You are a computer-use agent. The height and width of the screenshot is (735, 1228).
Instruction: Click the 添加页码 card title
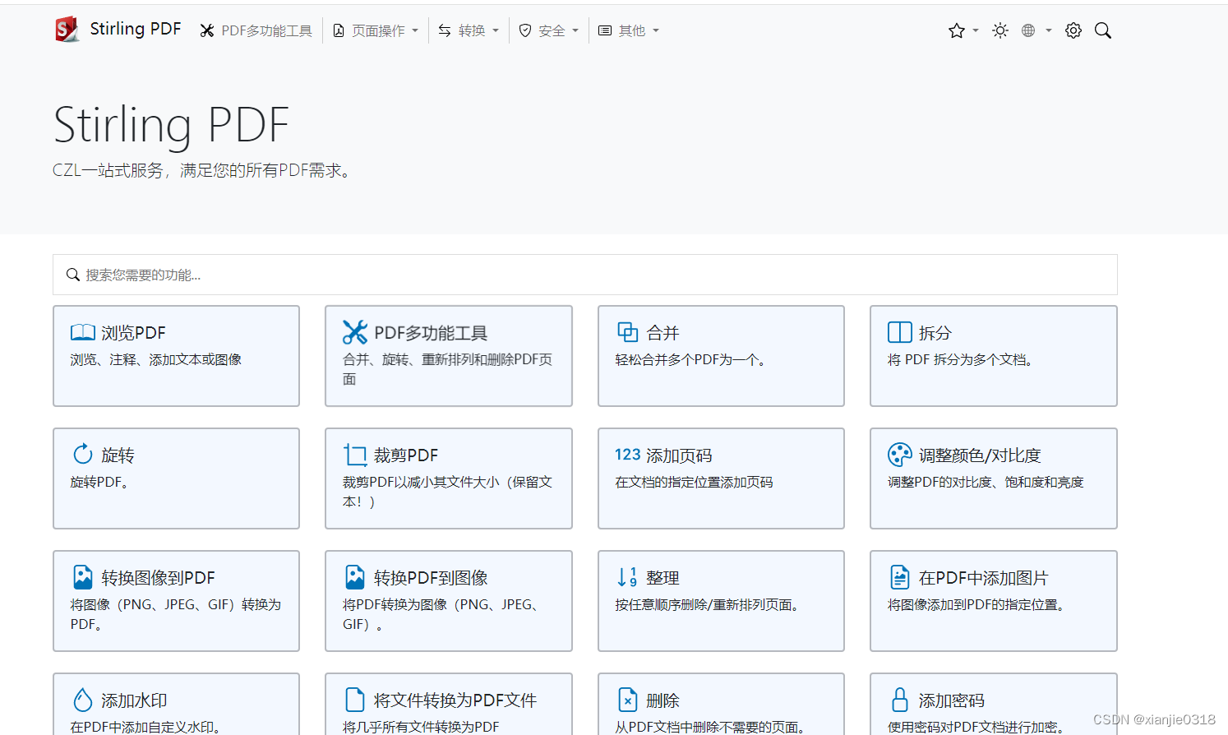(679, 455)
